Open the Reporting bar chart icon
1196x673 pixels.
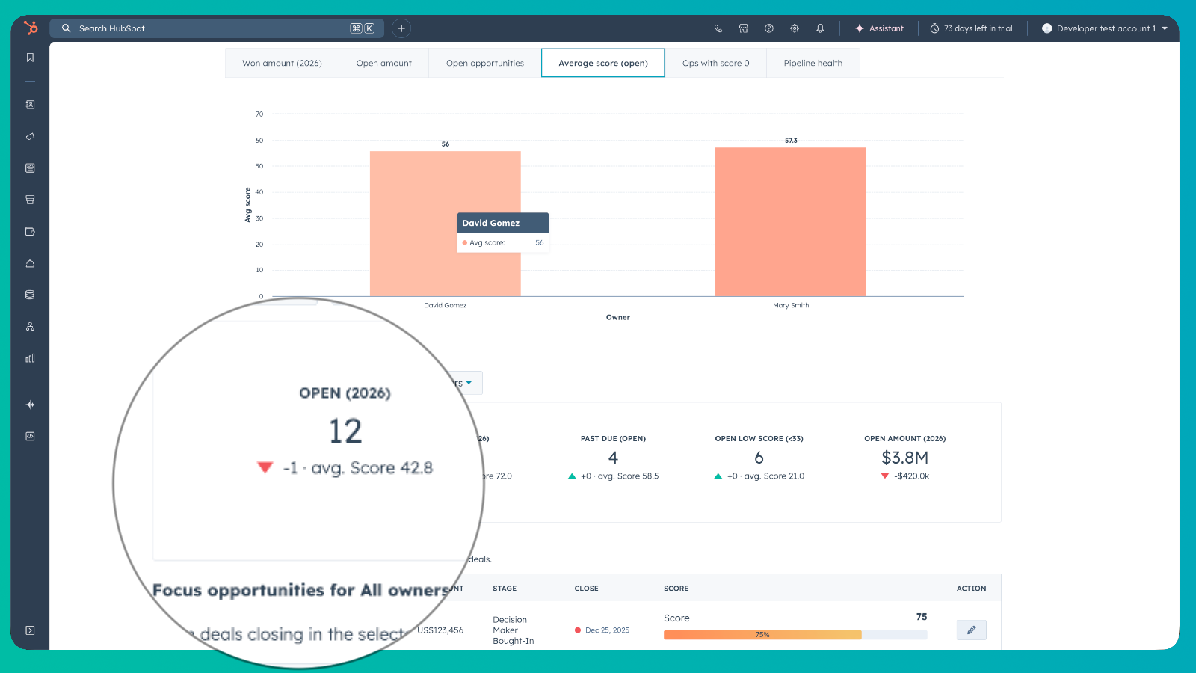30,358
